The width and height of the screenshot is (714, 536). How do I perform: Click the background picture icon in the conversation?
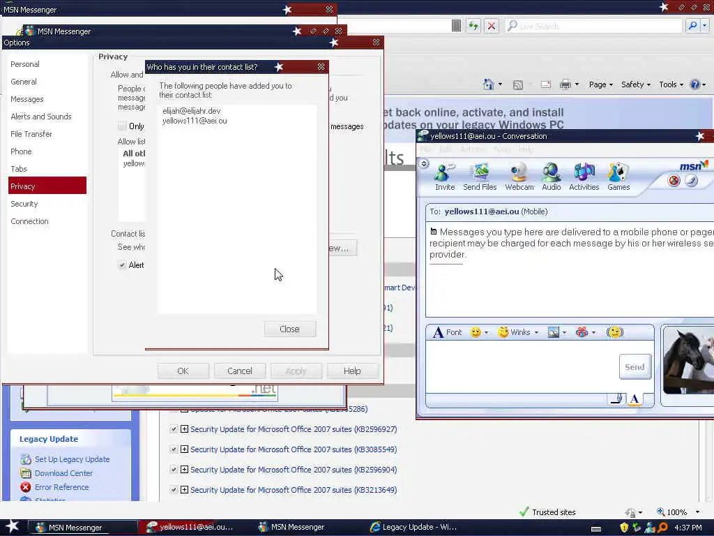click(553, 332)
